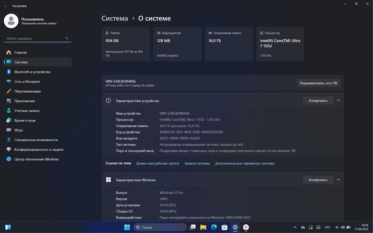The width and height of the screenshot is (373, 233).
Task: Click the search magnifier icon in Найти параметр
Action: [x=67, y=38]
